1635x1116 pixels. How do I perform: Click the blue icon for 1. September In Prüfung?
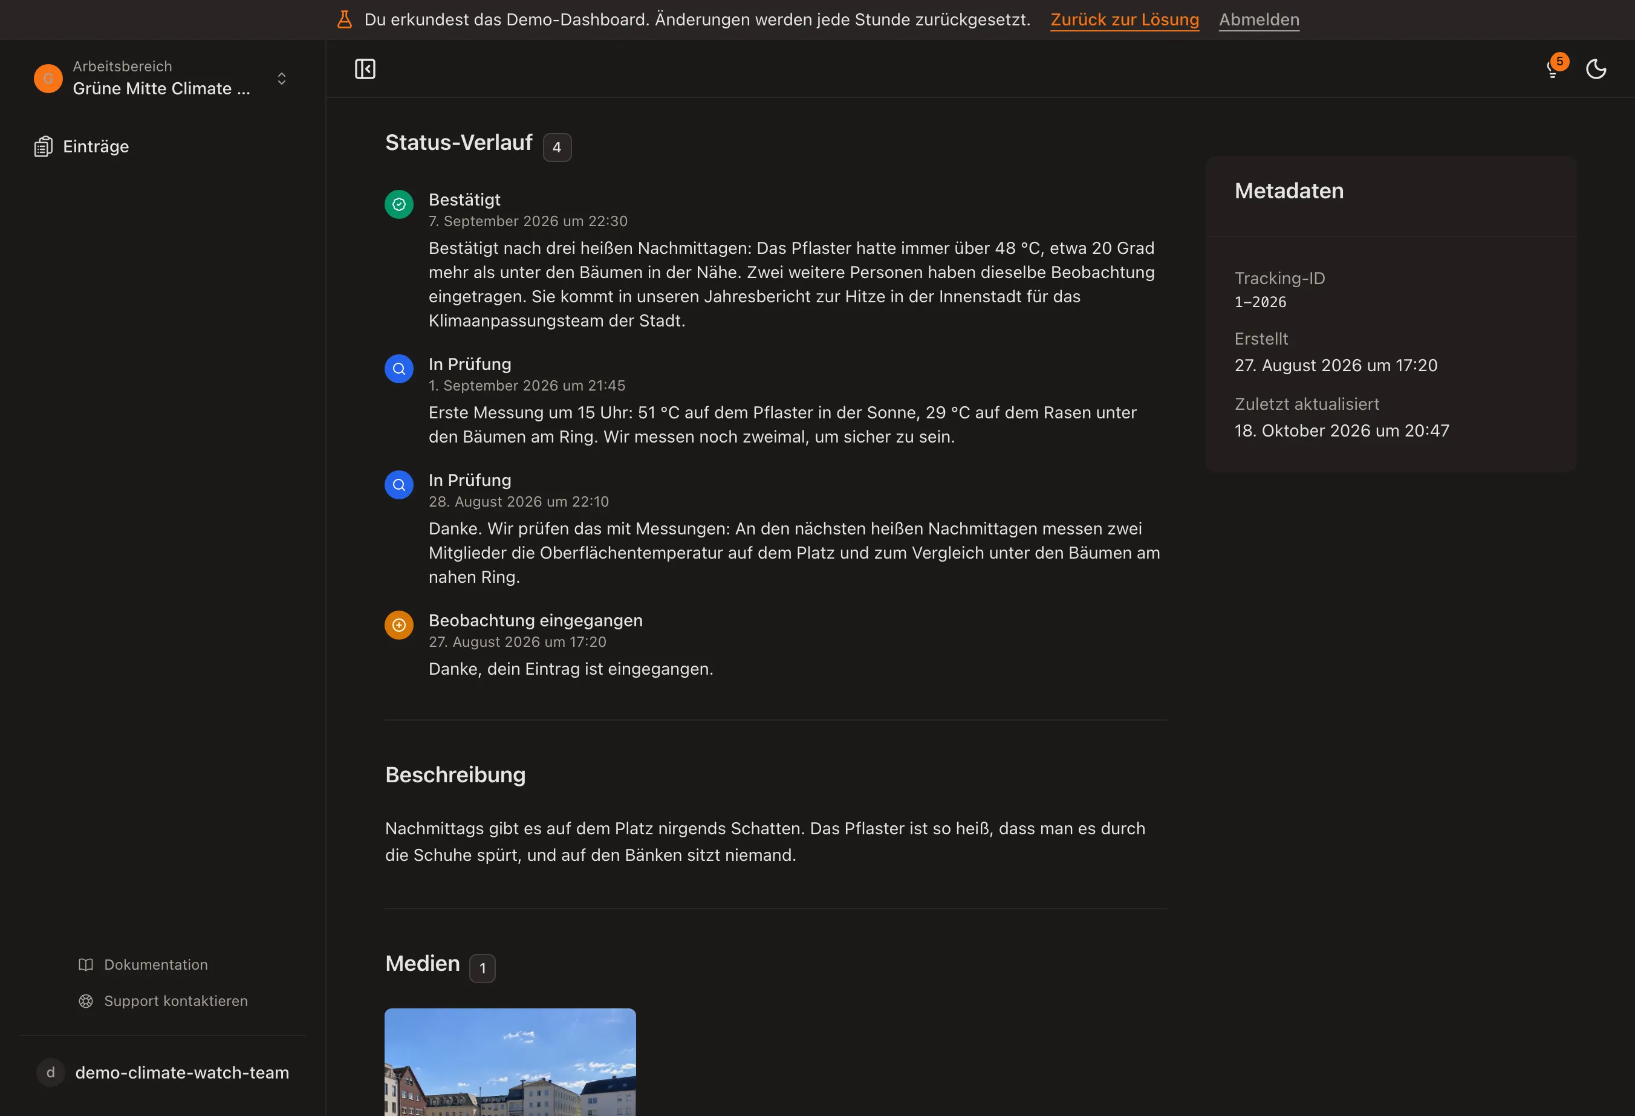click(x=399, y=369)
